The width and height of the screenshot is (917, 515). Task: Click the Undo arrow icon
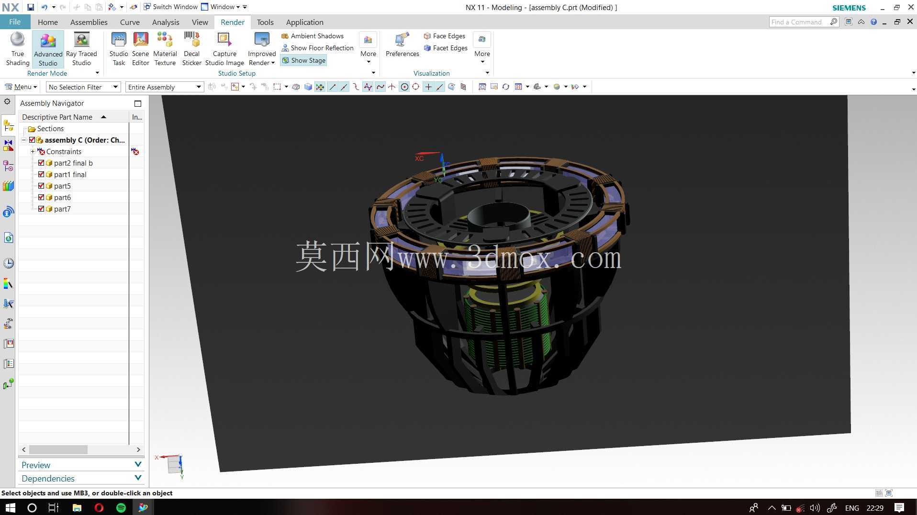[x=45, y=7]
